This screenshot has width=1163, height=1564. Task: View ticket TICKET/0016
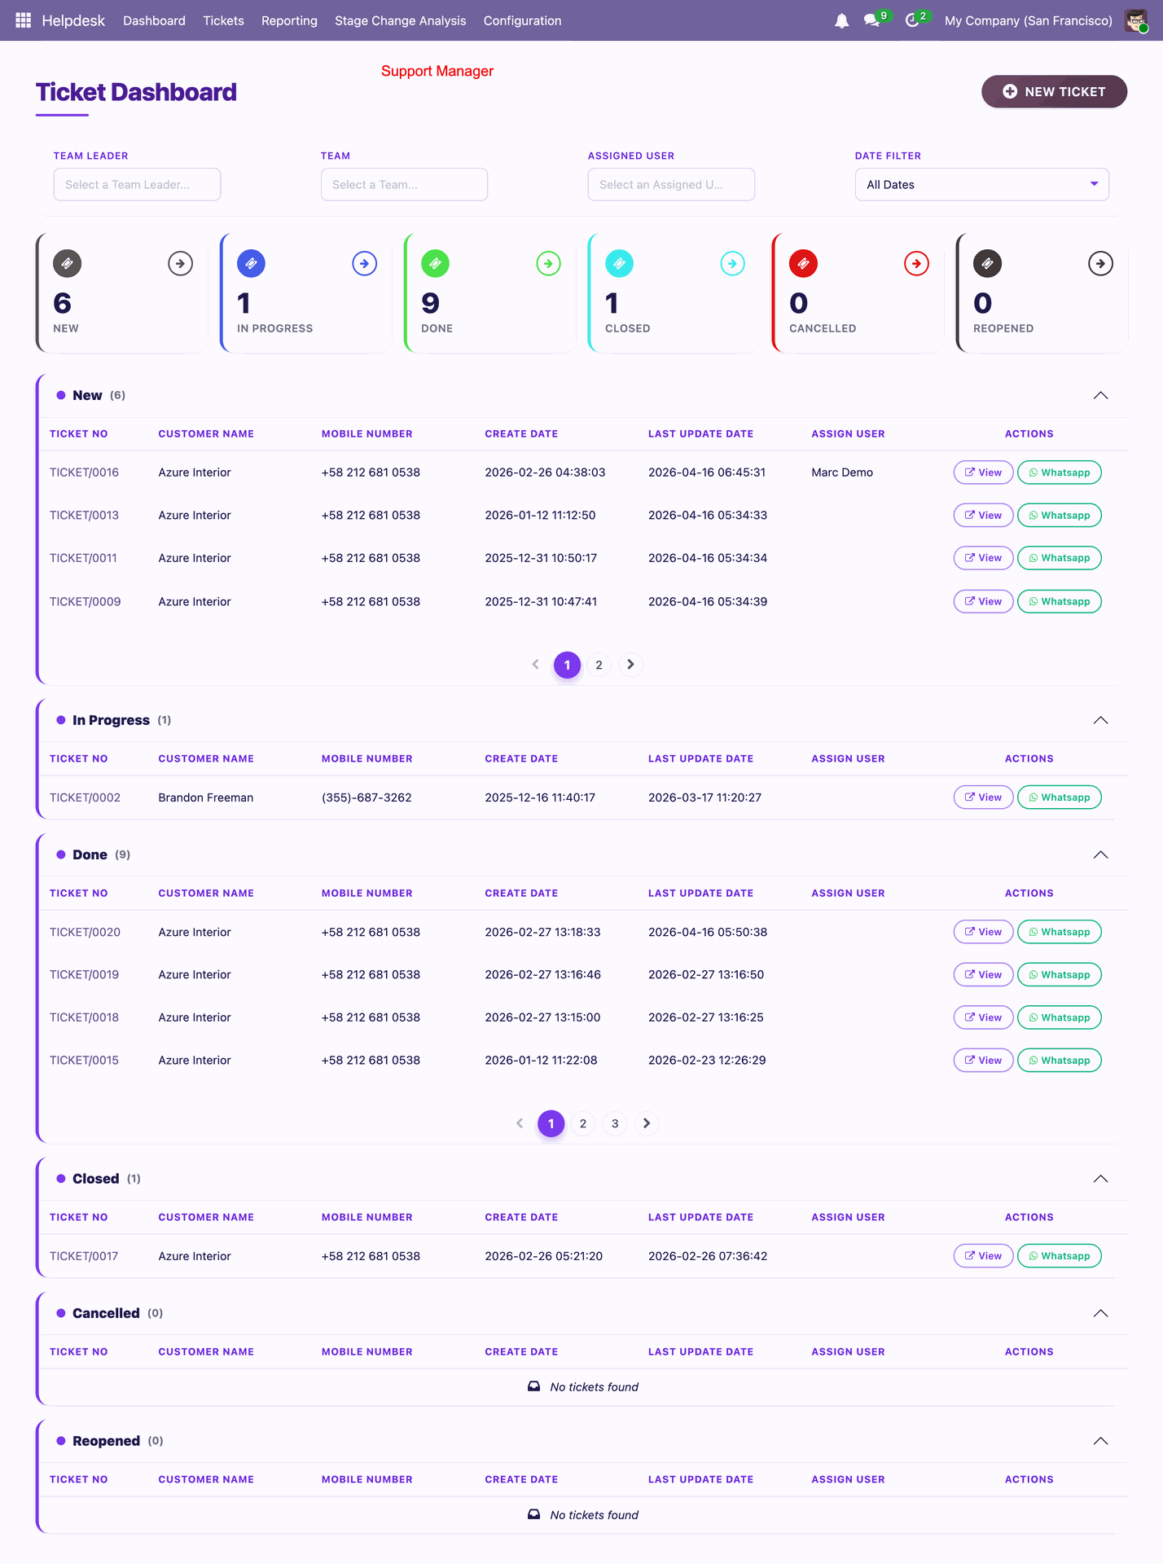tap(983, 472)
